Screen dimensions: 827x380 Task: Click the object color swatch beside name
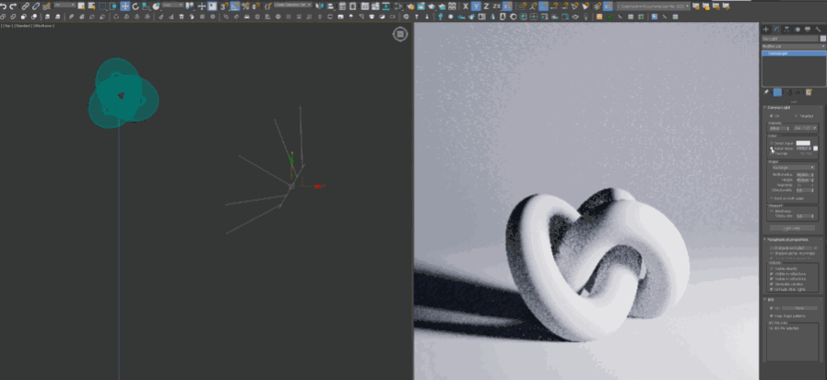(822, 39)
